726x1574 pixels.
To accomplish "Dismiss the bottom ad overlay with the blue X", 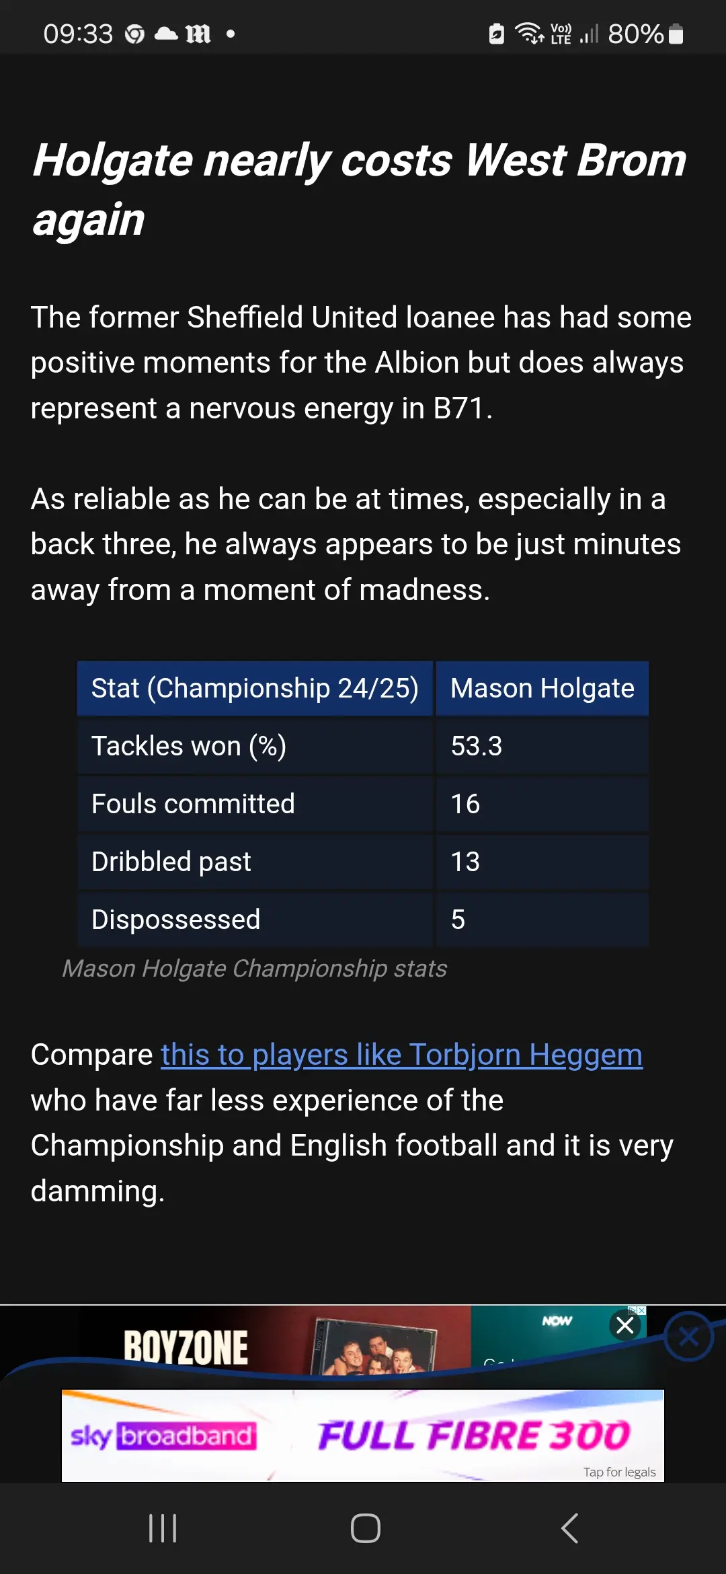I will click(x=688, y=1337).
